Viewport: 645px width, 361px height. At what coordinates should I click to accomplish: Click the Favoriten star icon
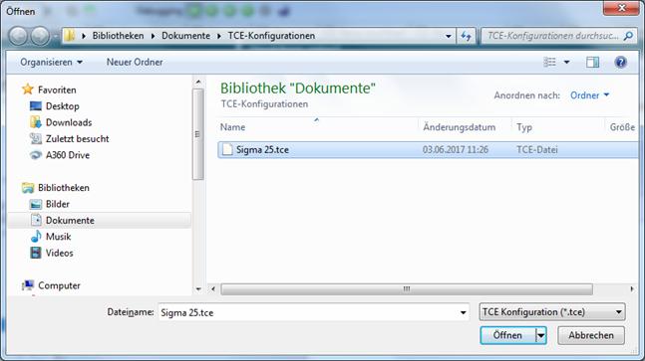coord(28,90)
